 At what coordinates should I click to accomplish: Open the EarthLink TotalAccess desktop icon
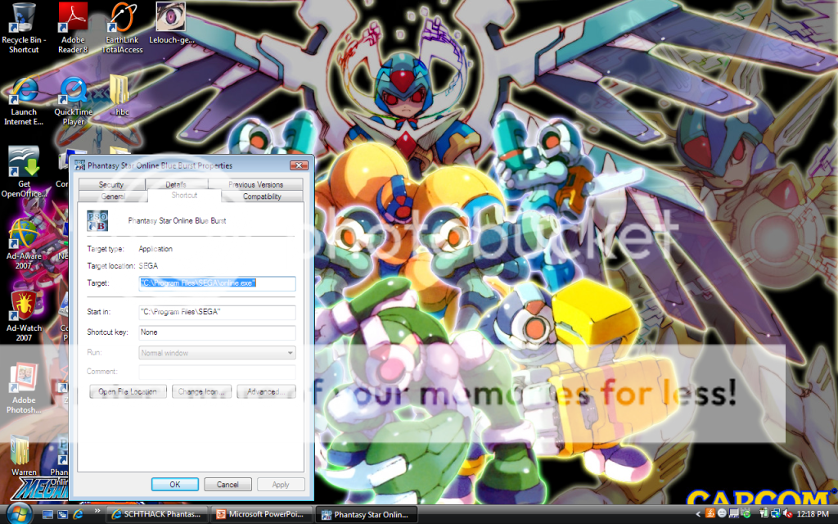(122, 18)
